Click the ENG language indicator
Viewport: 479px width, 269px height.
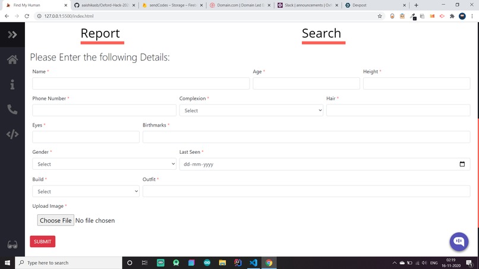click(x=434, y=262)
